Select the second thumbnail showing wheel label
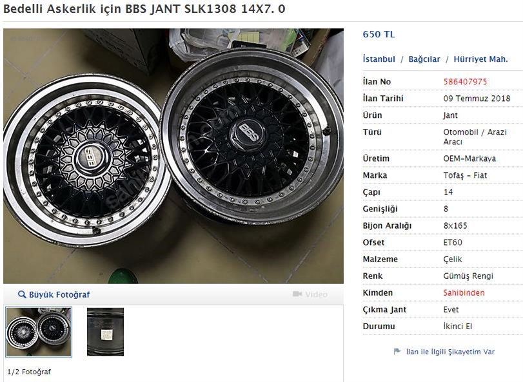523x382 pixels. 105,332
